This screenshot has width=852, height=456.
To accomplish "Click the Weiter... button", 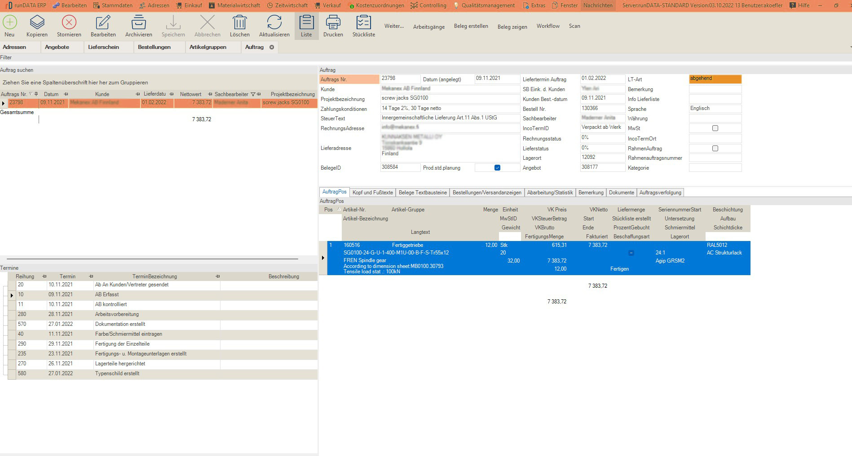I will pyautogui.click(x=394, y=26).
